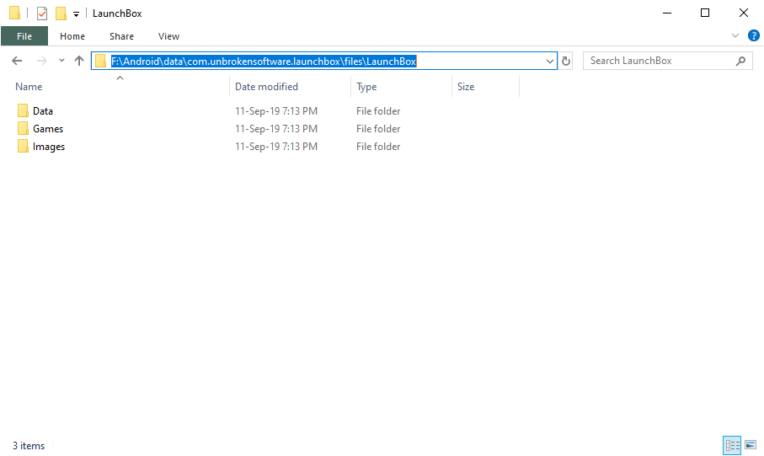Click the Data folder icon
The height and width of the screenshot is (456, 764).
click(x=23, y=110)
